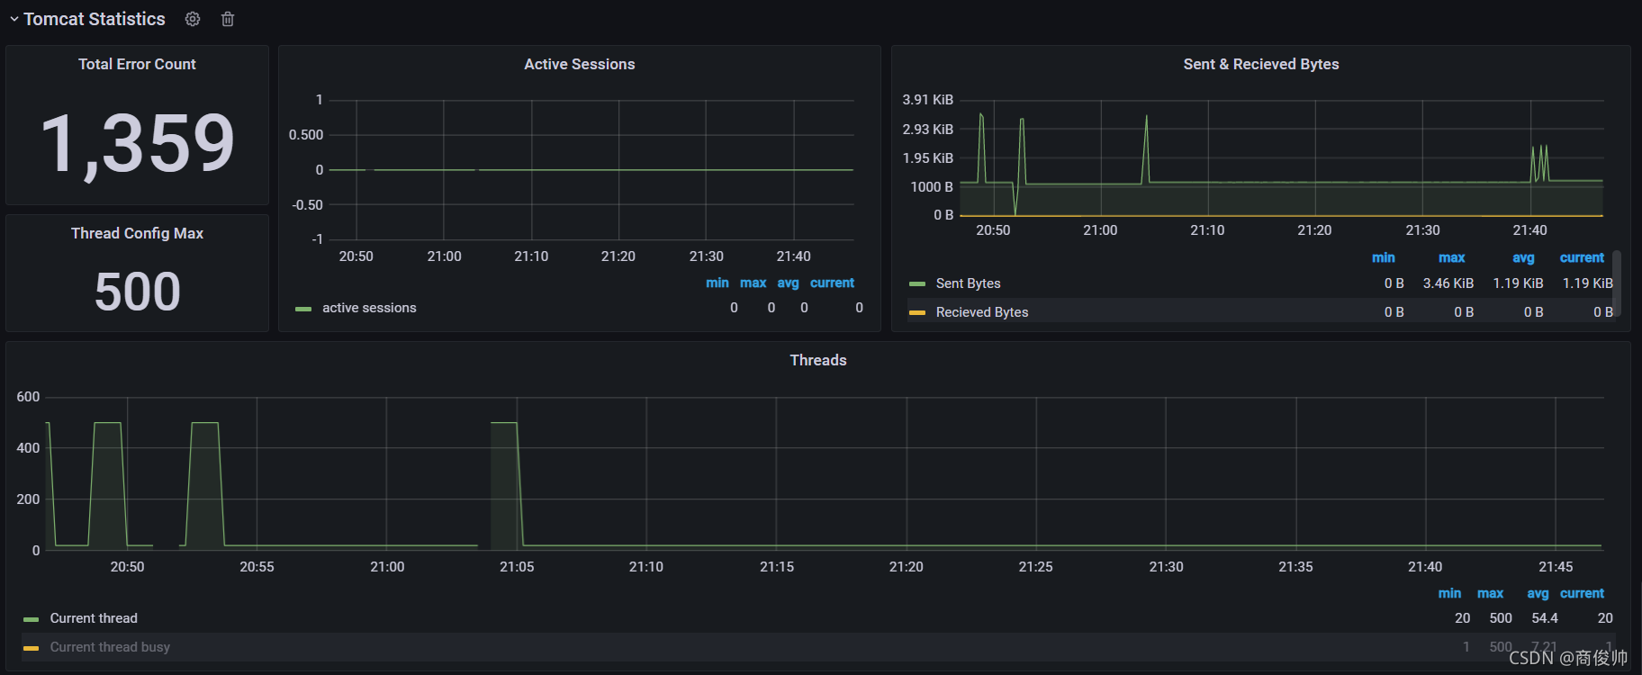Open color picker for Recieved Bytes swatch
The height and width of the screenshot is (675, 1642).
(x=917, y=313)
